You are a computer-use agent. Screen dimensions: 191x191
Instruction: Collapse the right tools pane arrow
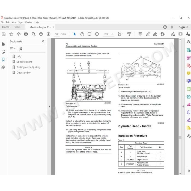(183, 106)
